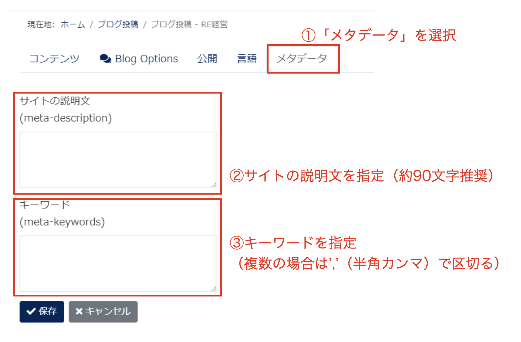Select the 公開 tab

tap(207, 59)
